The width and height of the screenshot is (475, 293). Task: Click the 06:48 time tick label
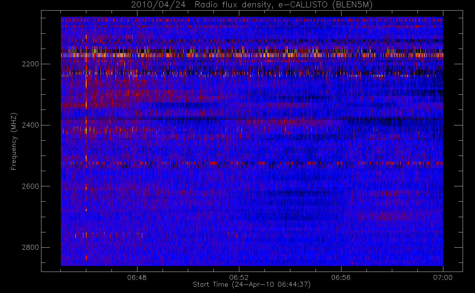pos(137,277)
